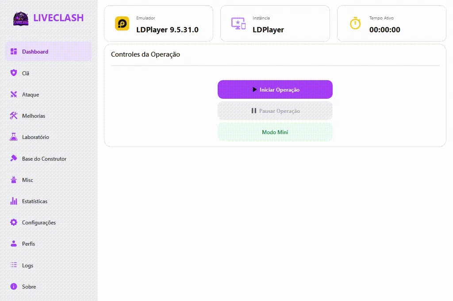Click the Tempo Ativo stopwatch icon
The height and width of the screenshot is (301, 453).
pos(355,23)
